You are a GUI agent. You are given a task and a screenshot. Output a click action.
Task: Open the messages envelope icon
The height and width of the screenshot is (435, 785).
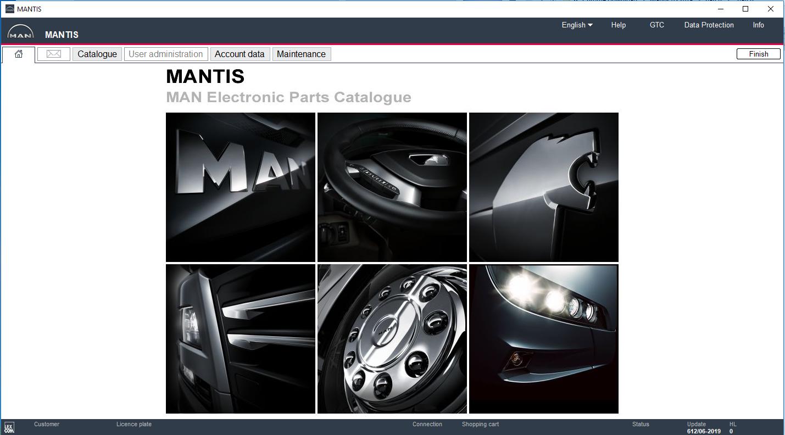coord(53,54)
